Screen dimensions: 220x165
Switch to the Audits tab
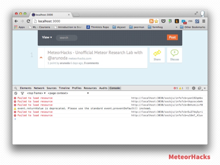point(103,88)
